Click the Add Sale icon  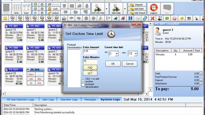tap(116, 9)
